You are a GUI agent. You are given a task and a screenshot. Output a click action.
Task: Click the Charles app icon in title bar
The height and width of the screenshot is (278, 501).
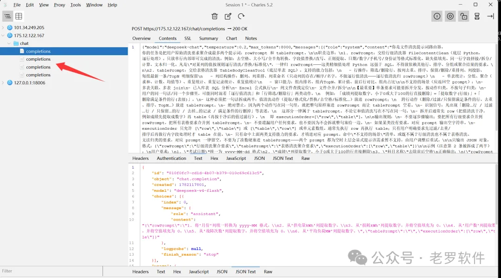tap(5, 5)
